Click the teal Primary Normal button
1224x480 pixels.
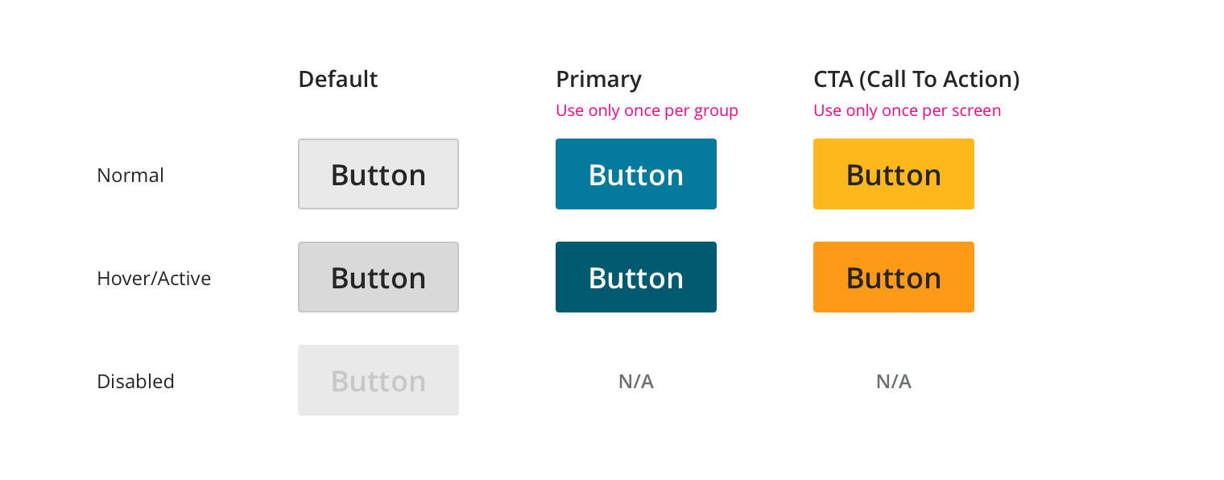636,174
